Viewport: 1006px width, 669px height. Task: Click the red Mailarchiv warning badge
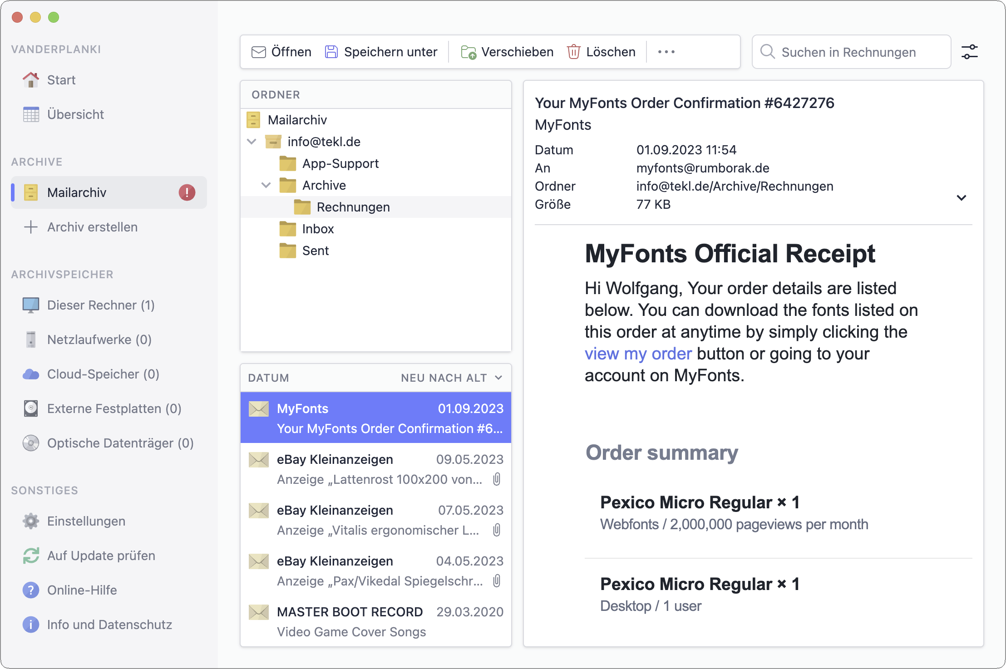[x=187, y=192]
